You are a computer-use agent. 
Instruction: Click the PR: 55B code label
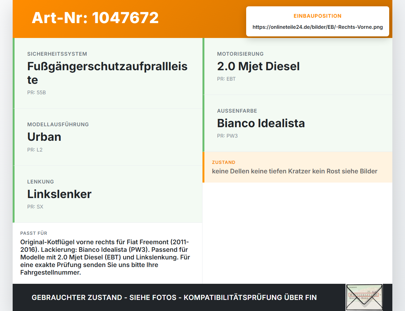[x=36, y=92]
